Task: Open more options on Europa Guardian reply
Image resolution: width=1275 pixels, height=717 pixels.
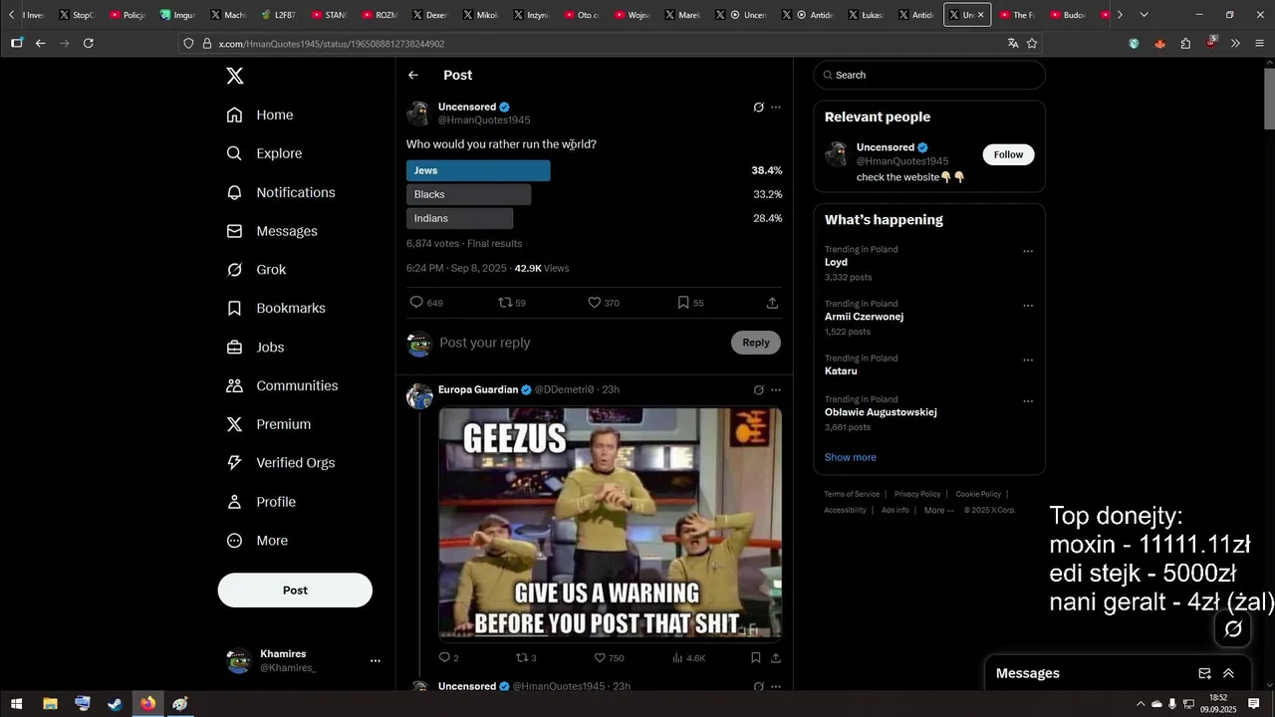Action: [776, 390]
